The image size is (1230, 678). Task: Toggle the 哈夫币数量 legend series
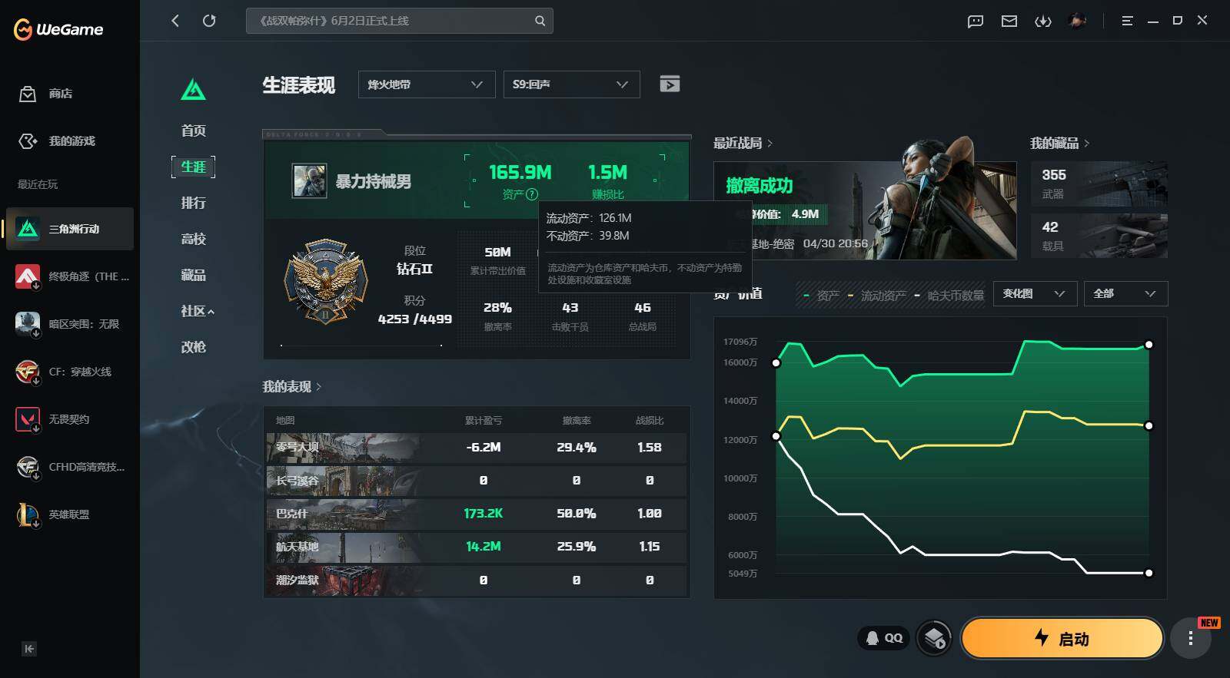[949, 296]
